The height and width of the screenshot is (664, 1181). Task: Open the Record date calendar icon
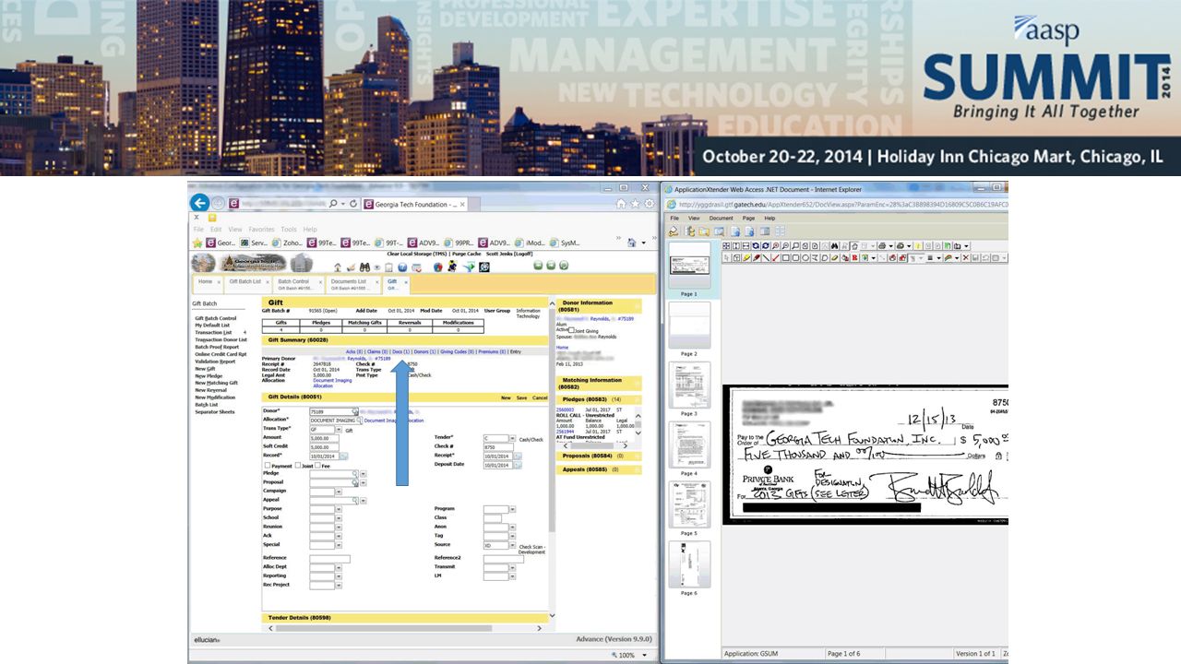(344, 456)
